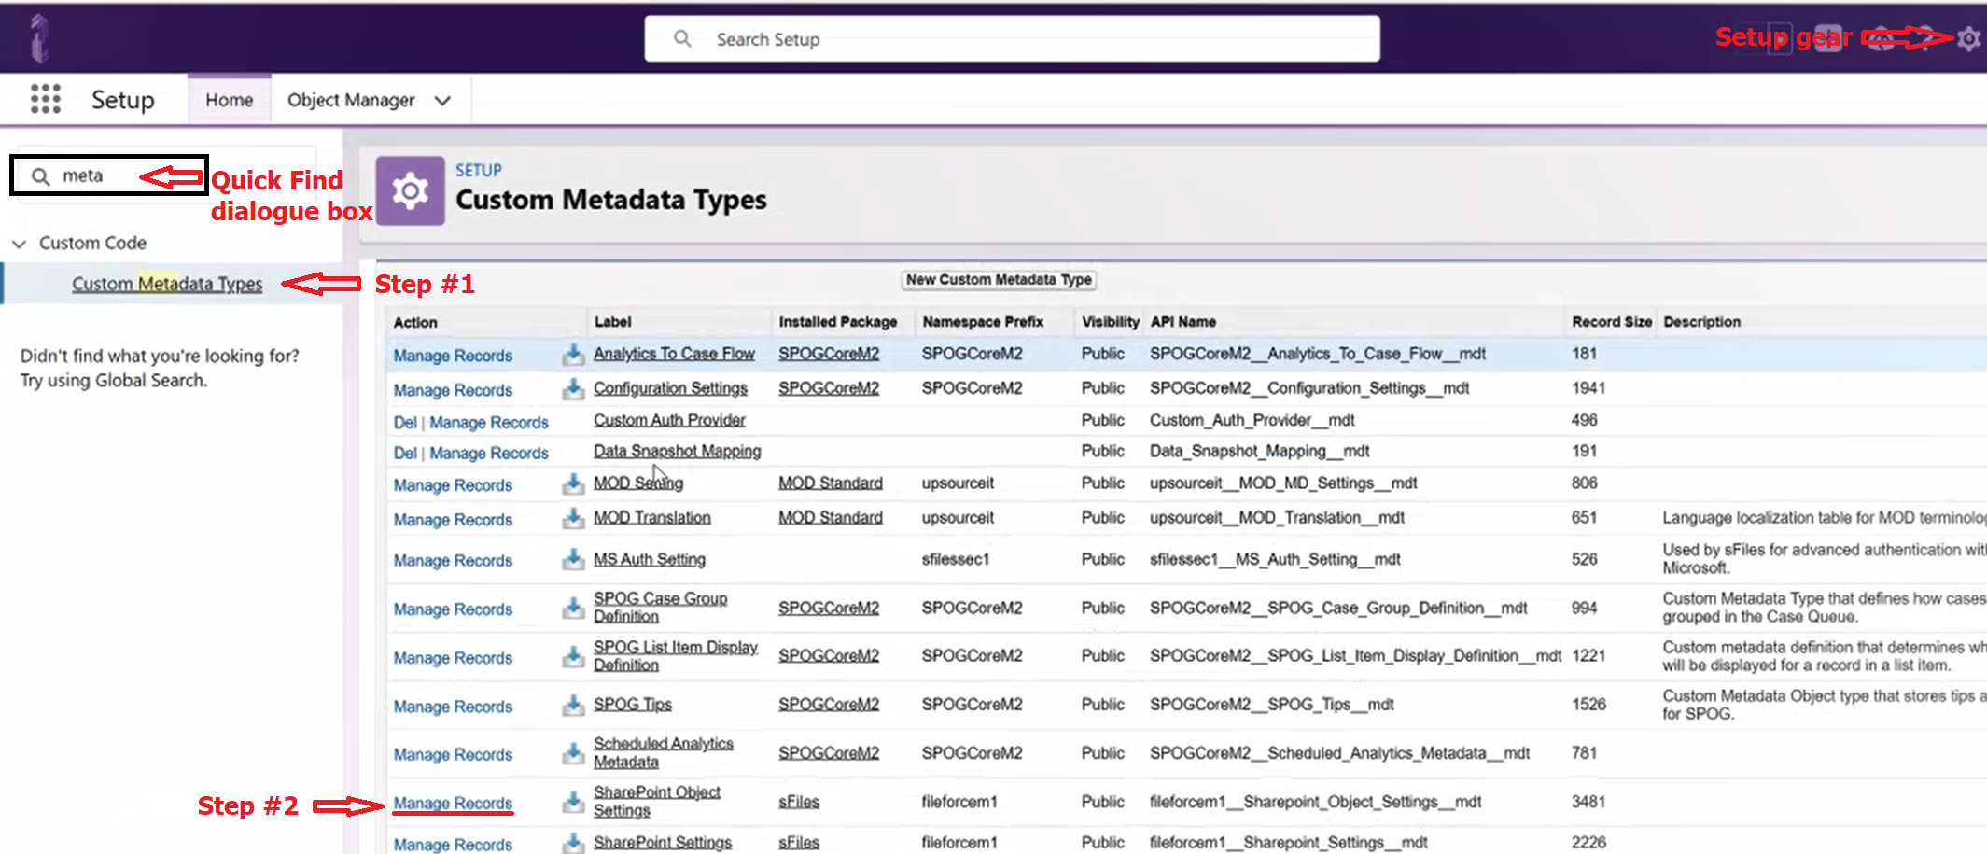This screenshot has width=1987, height=854.
Task: Click the Record Size column header
Action: click(1611, 322)
